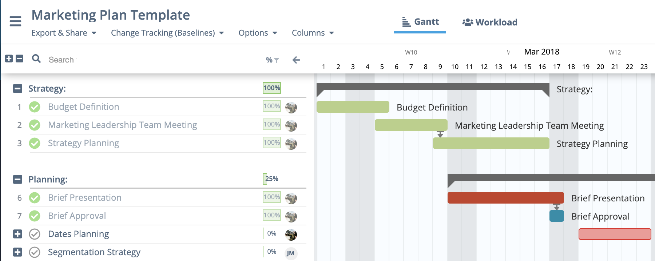Click the W10 week marker

click(411, 52)
